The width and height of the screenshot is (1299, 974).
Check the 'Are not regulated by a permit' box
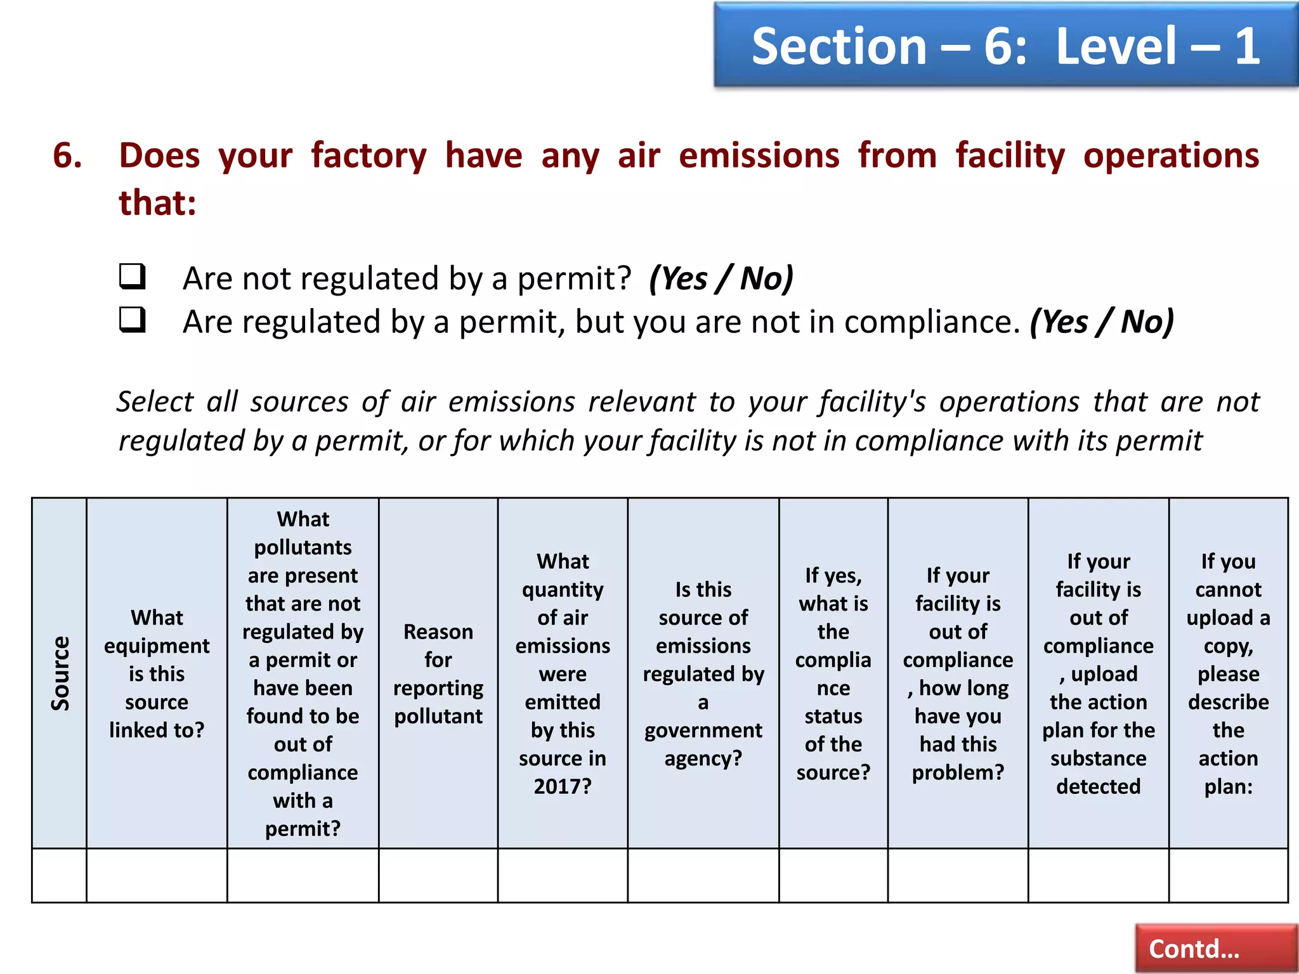133,277
